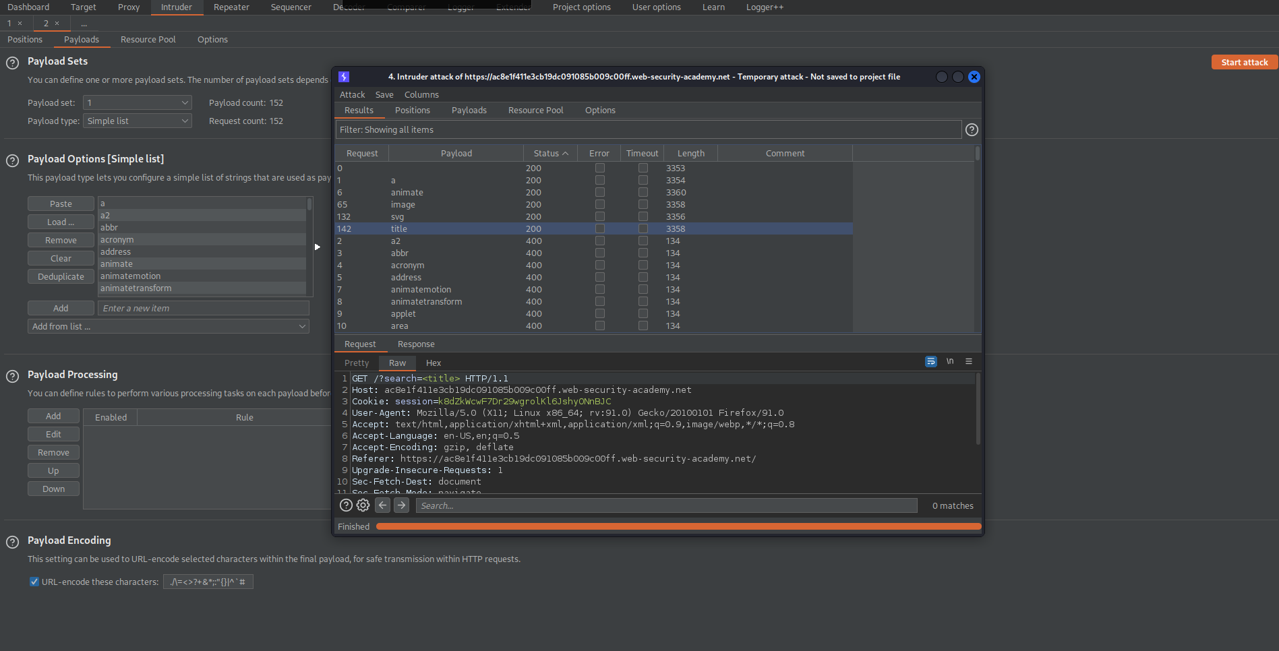Image resolution: width=1279 pixels, height=651 pixels.
Task: Sort by Payload column header
Action: click(x=456, y=154)
